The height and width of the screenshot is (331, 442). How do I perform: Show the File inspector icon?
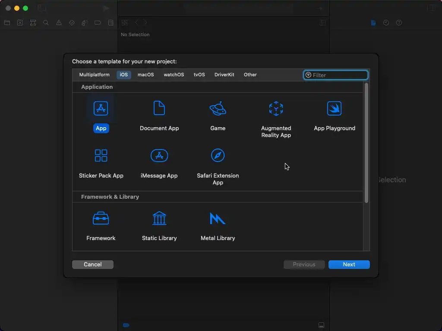point(373,22)
